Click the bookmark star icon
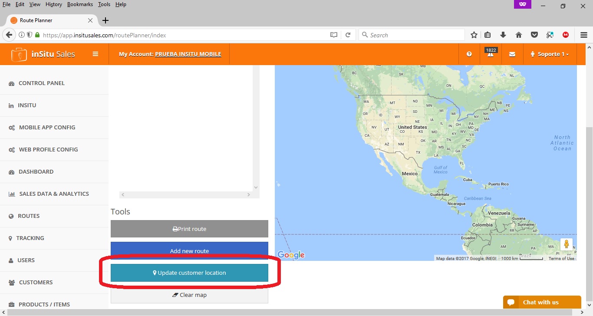 tap(474, 35)
